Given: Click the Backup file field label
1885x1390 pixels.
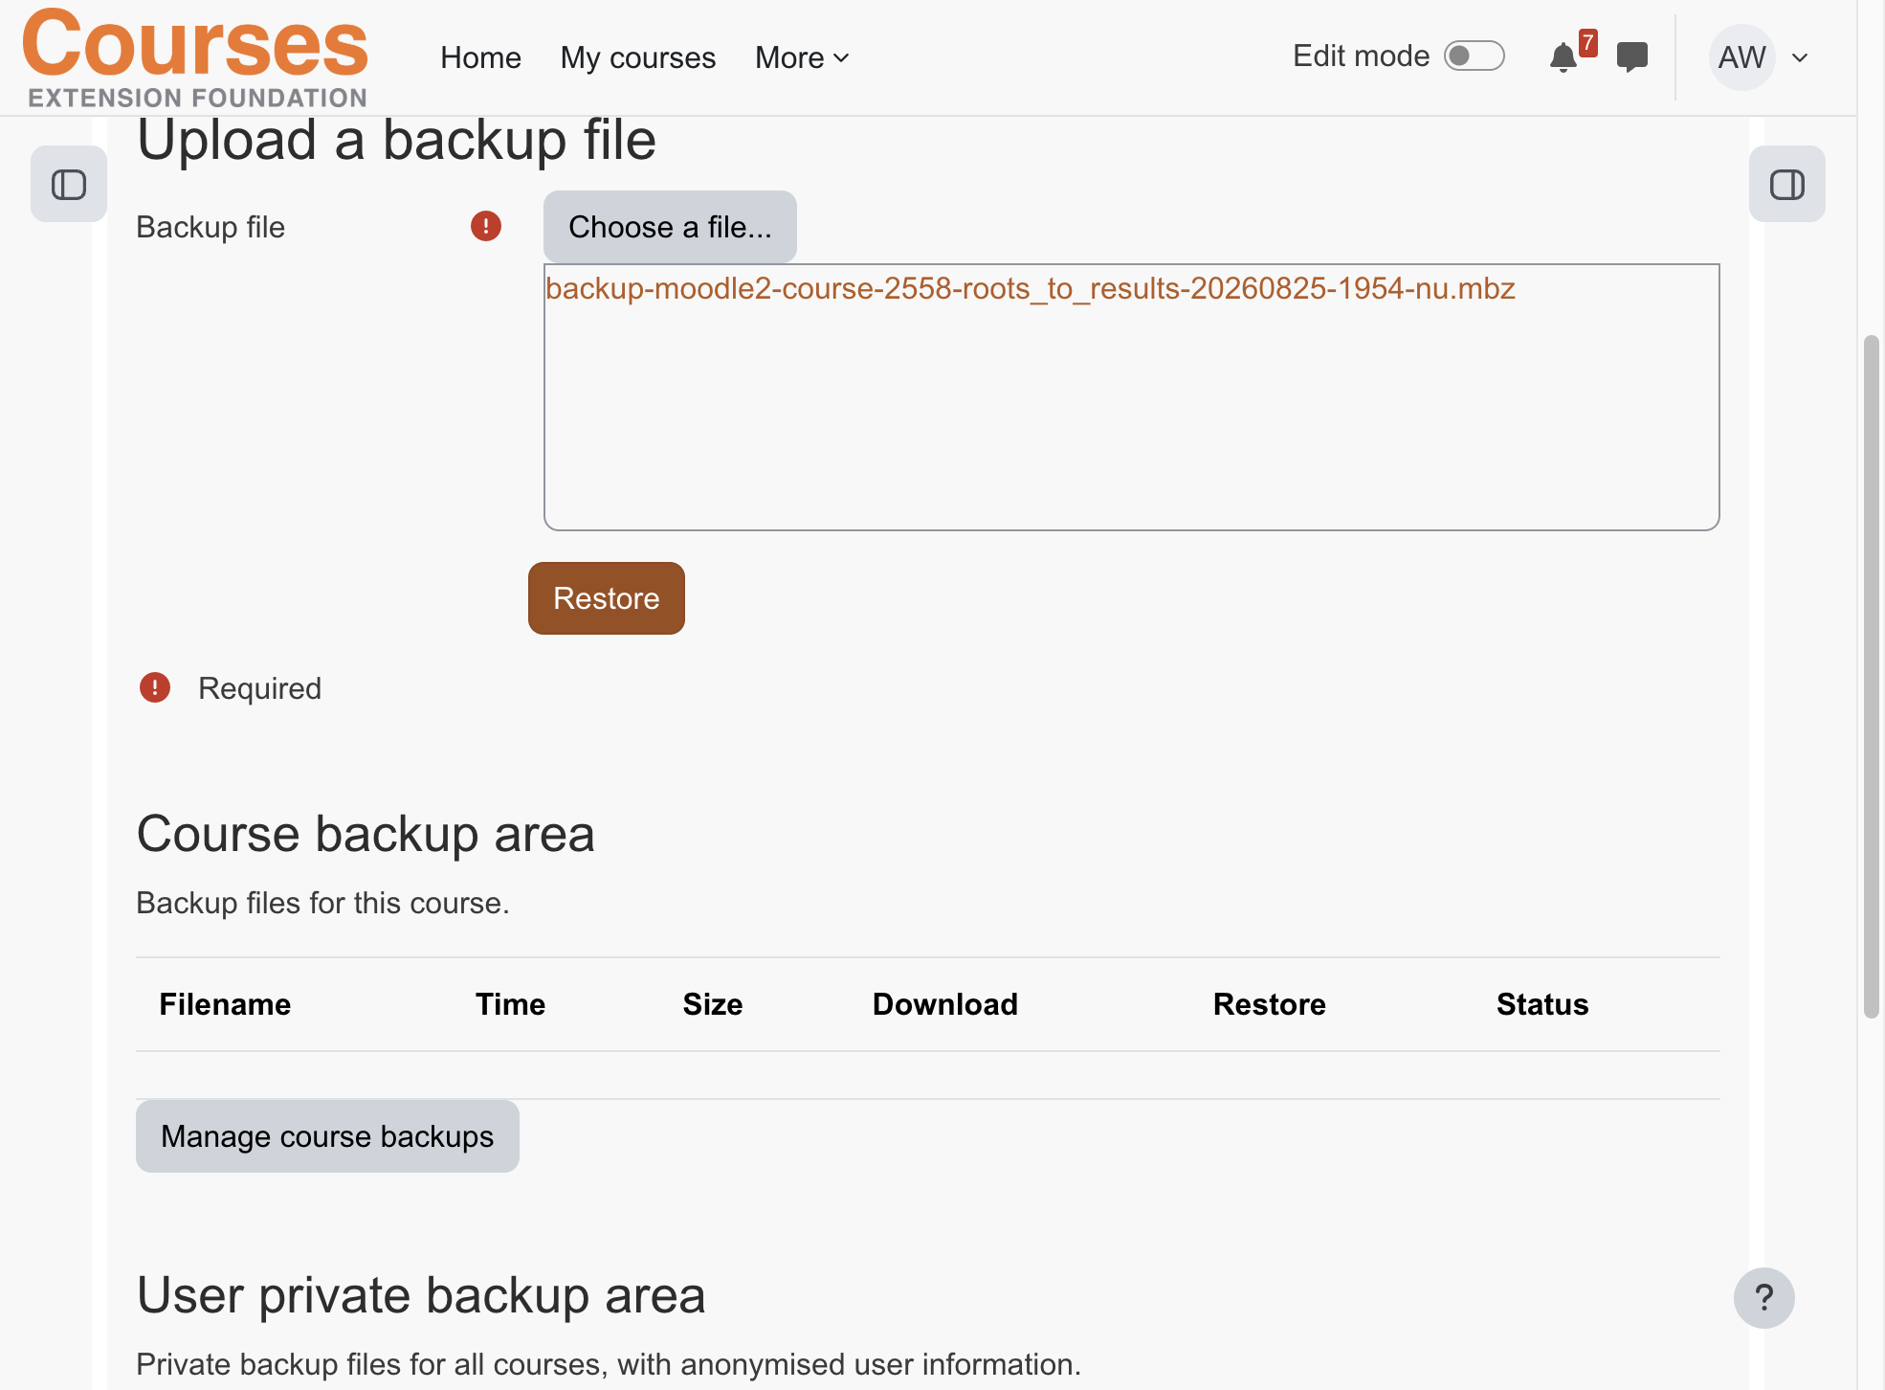Looking at the screenshot, I should (x=211, y=227).
